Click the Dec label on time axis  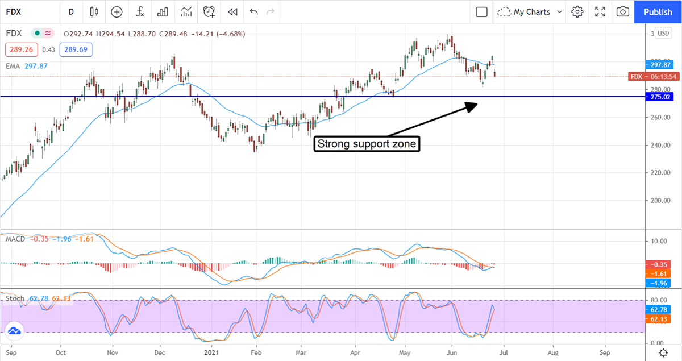pos(160,352)
